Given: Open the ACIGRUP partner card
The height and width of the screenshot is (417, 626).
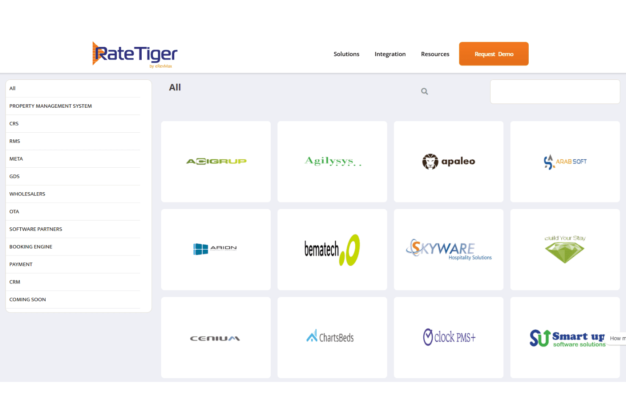Looking at the screenshot, I should [x=216, y=161].
